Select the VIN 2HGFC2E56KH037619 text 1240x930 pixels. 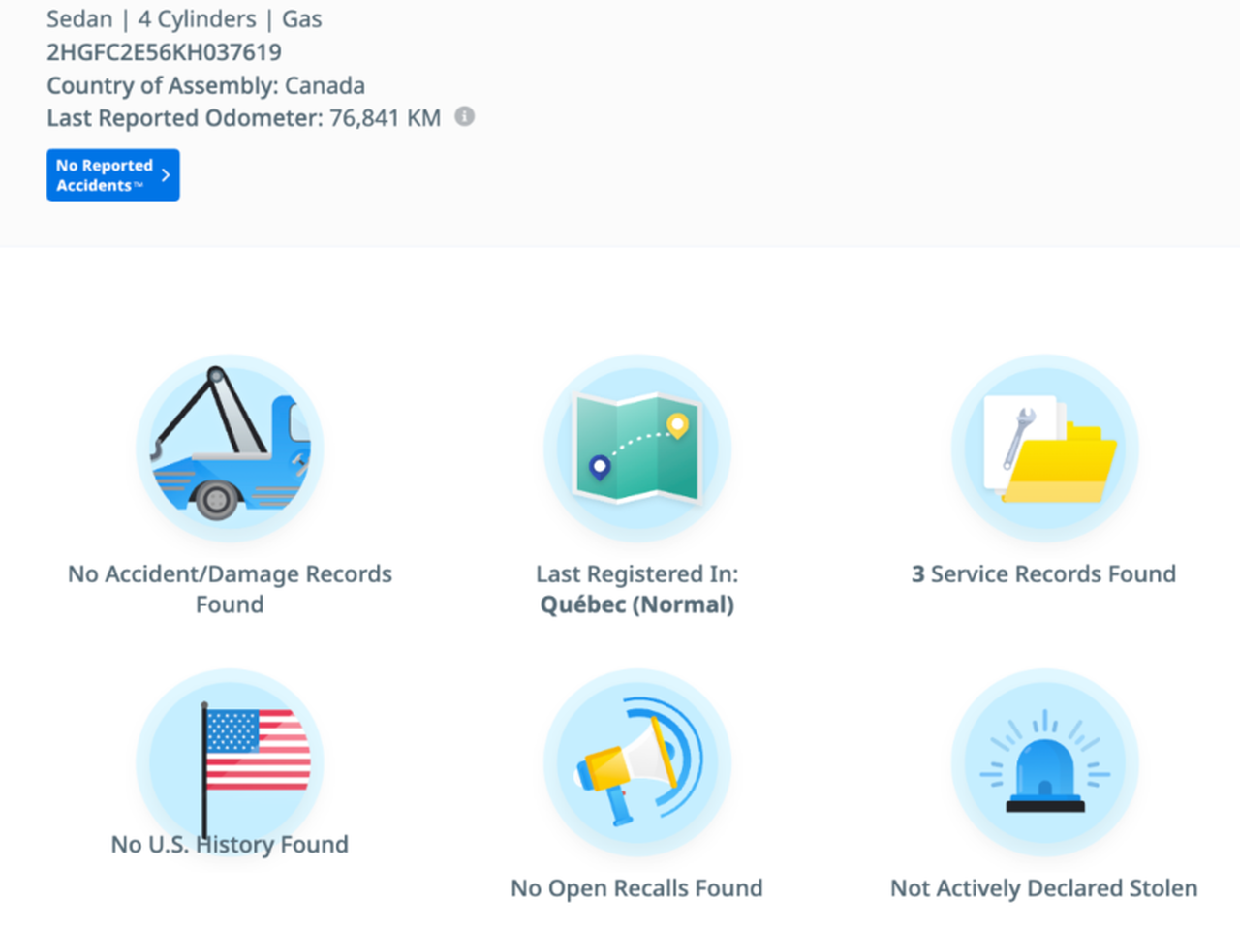164,52
